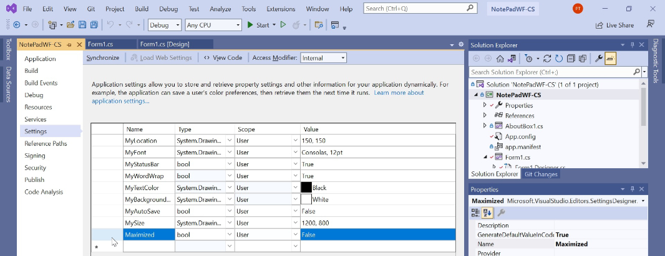Follow the Learn more about application settings link
This screenshot has height=256, width=665.
pyautogui.click(x=398, y=93)
